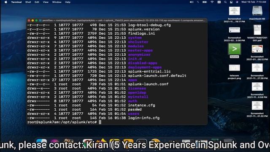Show the date and time notification panel
270x152 pixels.
[x=254, y=2]
